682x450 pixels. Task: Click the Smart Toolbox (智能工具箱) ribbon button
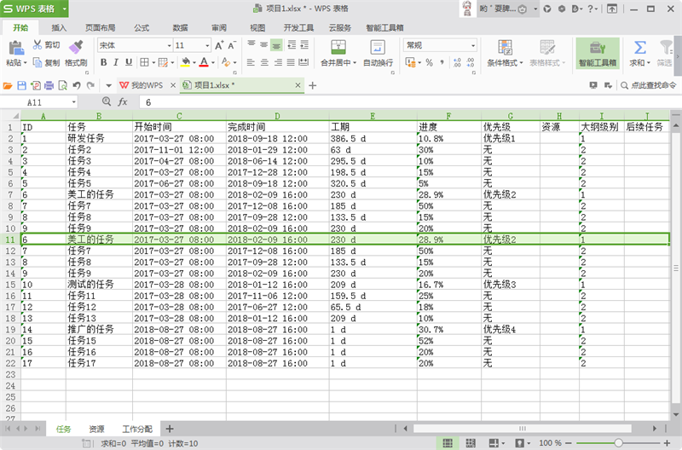tap(598, 53)
